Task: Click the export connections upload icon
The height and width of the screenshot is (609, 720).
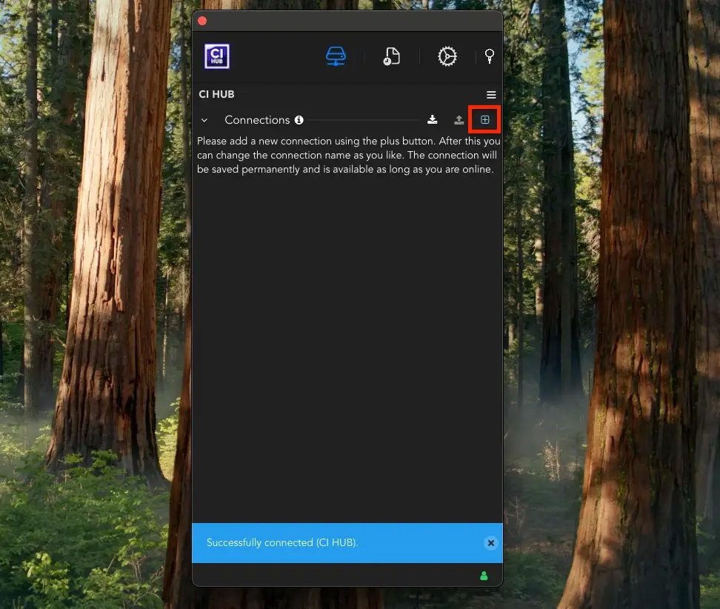Action: (x=459, y=120)
